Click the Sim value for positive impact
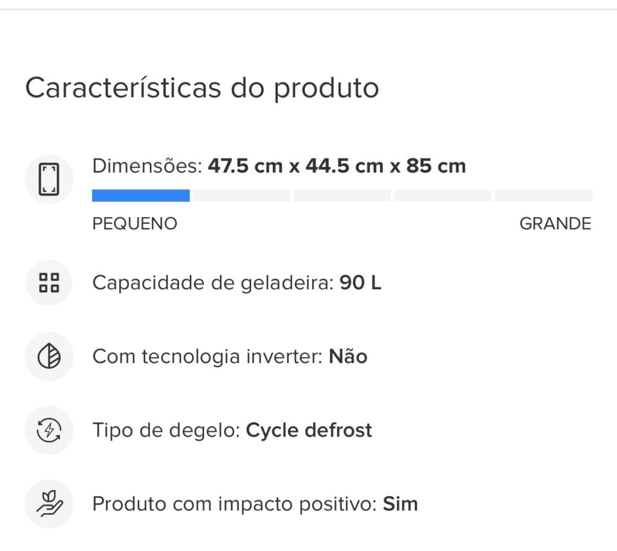The image size is (617, 551). [400, 504]
